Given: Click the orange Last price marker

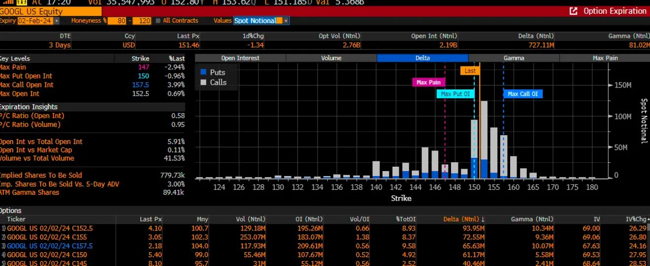Looking at the screenshot, I should [x=470, y=71].
